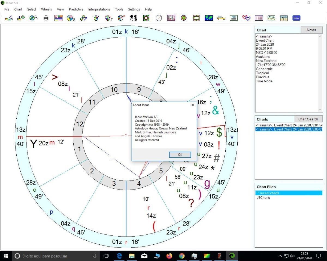The width and height of the screenshot is (327, 261).
Task: Click the Chart Search button
Action: [x=308, y=119]
